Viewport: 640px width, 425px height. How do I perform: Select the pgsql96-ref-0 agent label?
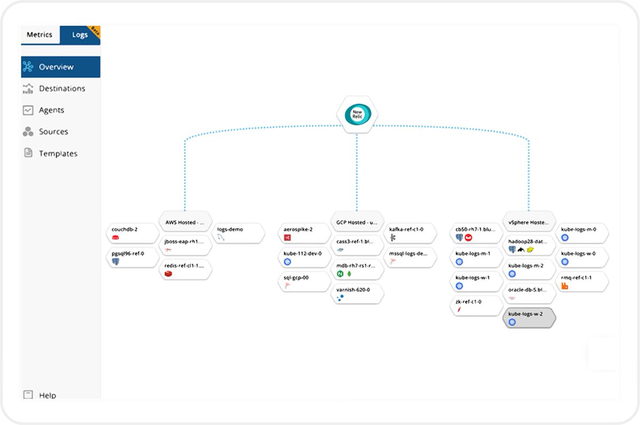click(128, 254)
